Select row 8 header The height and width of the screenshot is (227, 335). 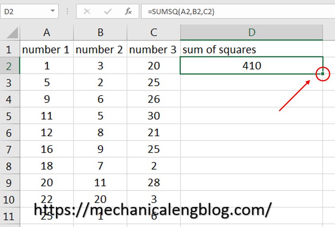10,166
